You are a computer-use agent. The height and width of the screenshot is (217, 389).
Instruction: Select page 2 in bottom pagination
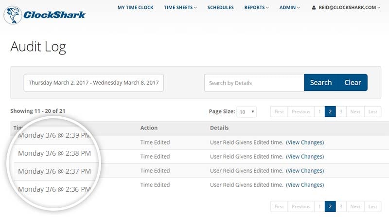pos(330,207)
